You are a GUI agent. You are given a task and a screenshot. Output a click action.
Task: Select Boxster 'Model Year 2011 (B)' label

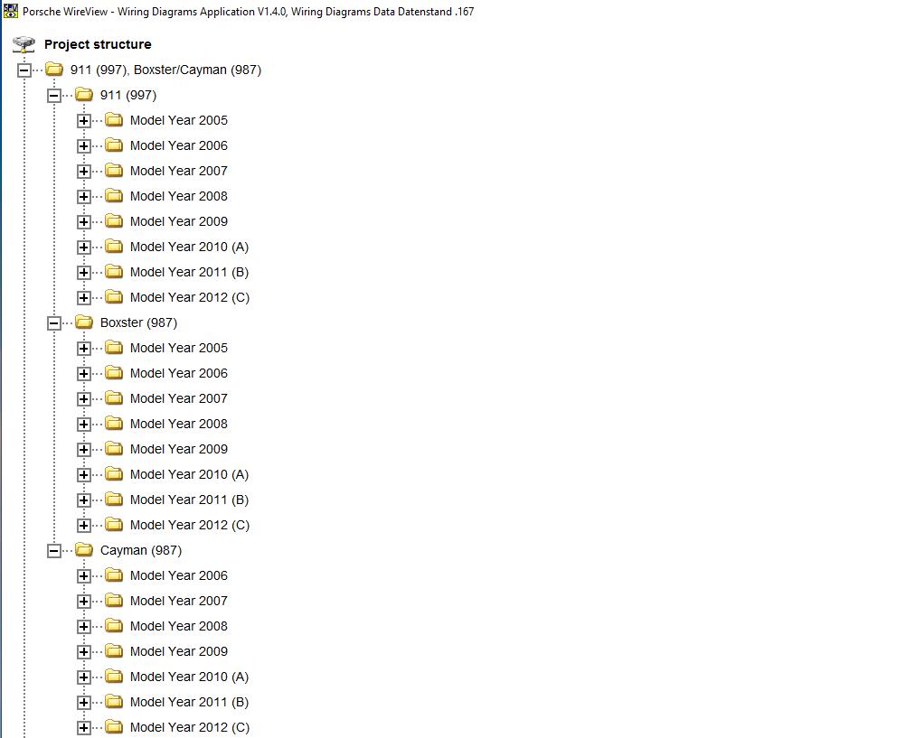[x=189, y=500]
